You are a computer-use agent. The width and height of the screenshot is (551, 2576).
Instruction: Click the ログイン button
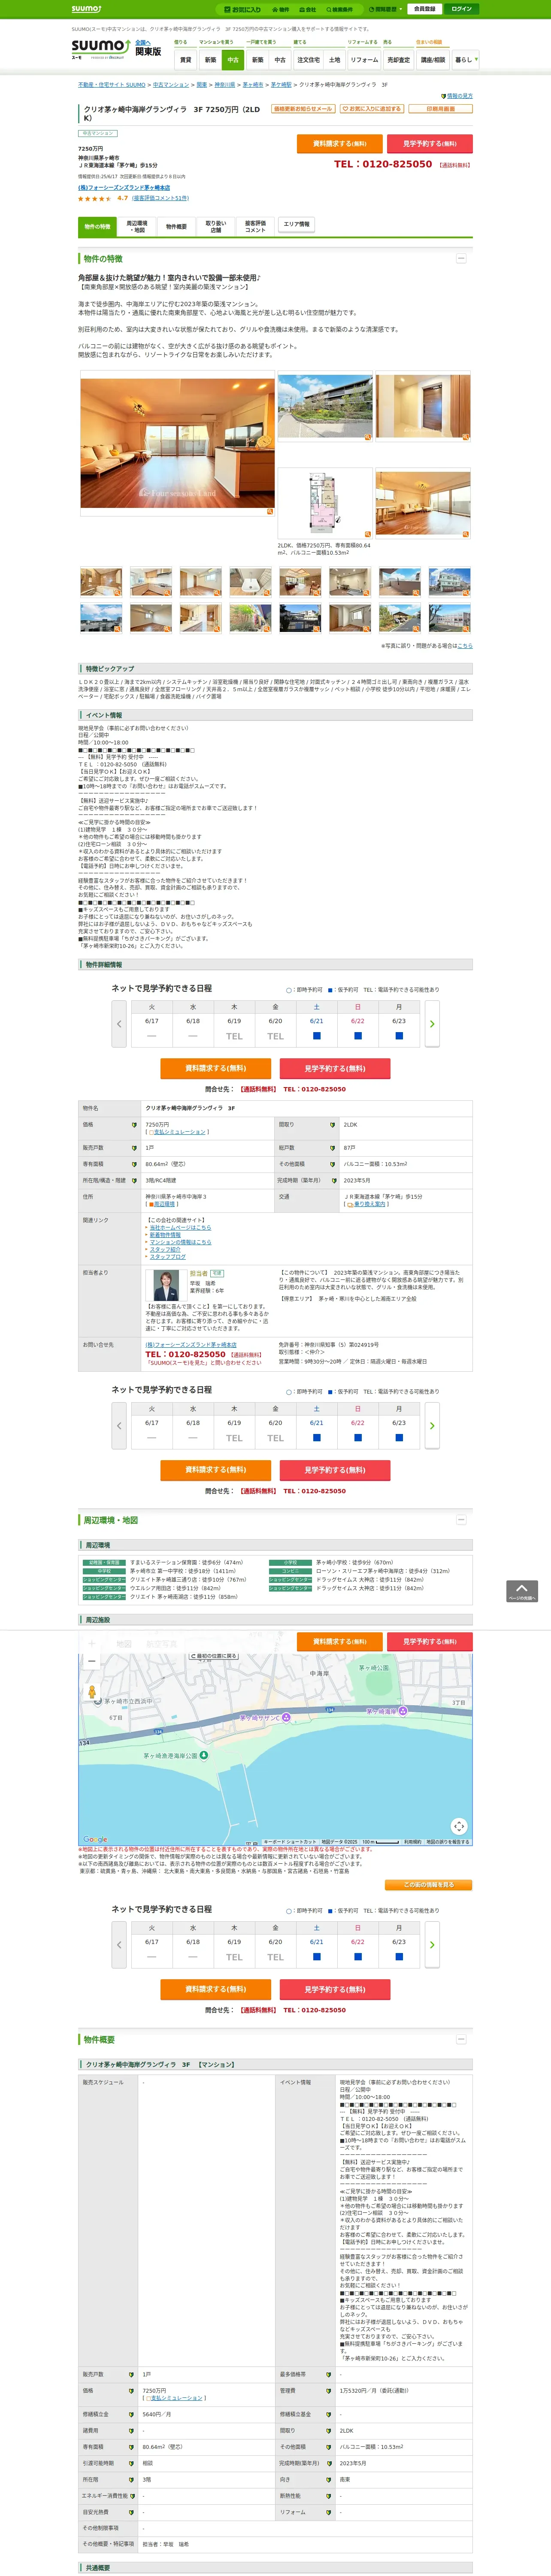coord(461,9)
